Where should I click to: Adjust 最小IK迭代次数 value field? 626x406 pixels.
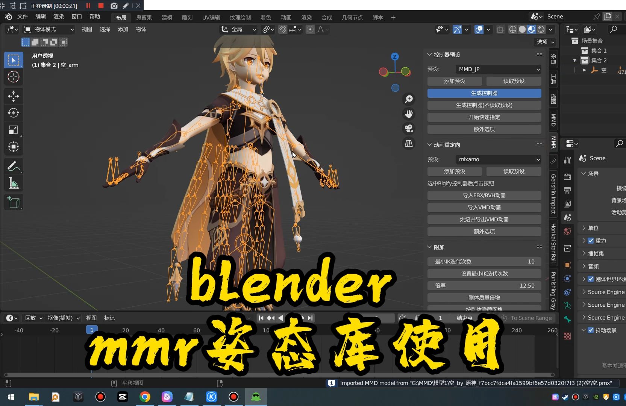[x=484, y=262]
